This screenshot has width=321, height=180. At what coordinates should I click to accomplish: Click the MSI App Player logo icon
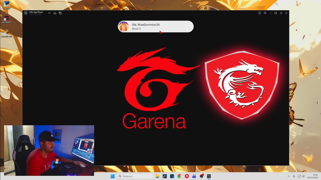click(x=26, y=13)
